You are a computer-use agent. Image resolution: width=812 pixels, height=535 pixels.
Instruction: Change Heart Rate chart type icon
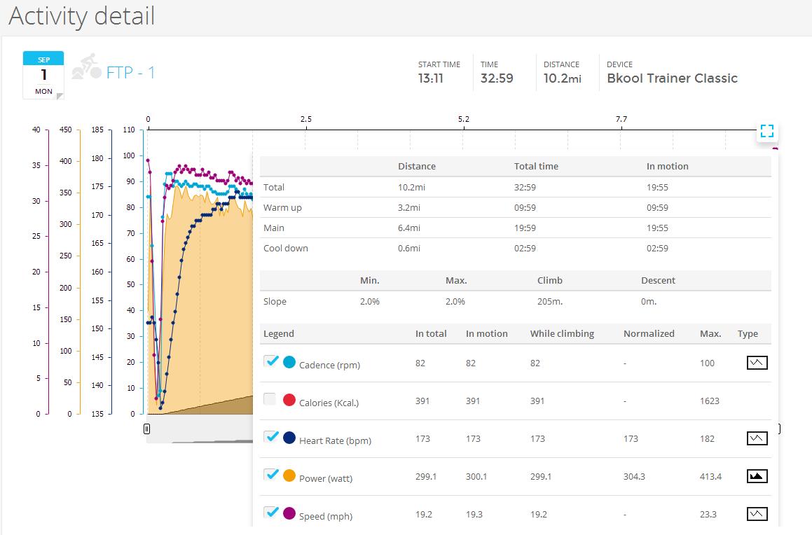757,438
